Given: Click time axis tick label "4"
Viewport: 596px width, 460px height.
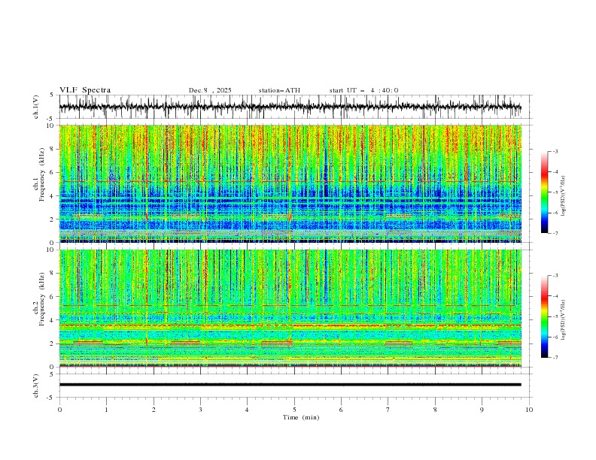Looking at the screenshot, I should (247, 410).
